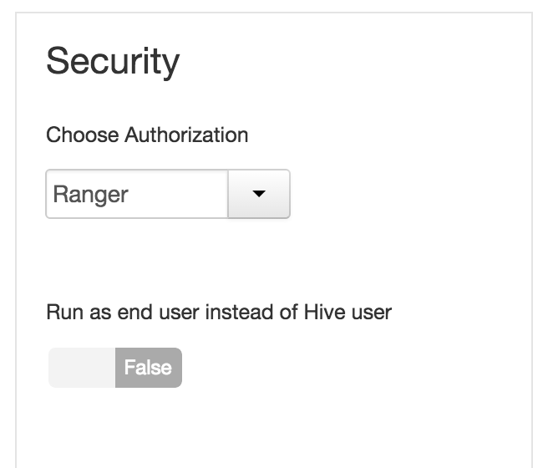This screenshot has width=543, height=468.
Task: Click the blank left half of the toggle
Action: pos(82,368)
